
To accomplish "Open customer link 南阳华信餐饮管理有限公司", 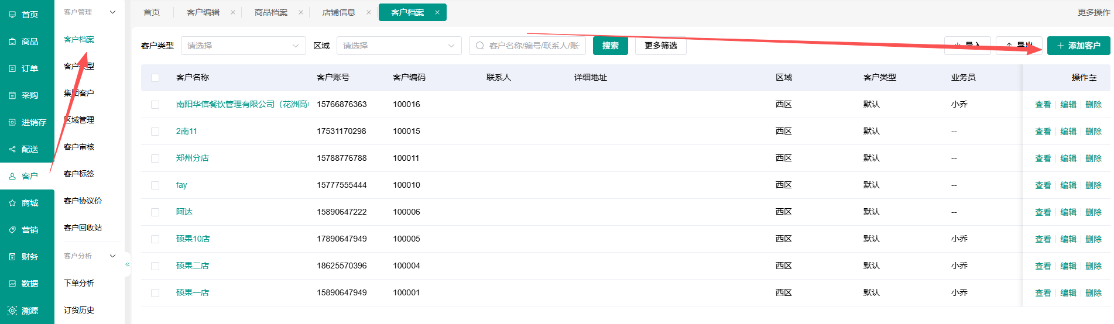I will 242,104.
